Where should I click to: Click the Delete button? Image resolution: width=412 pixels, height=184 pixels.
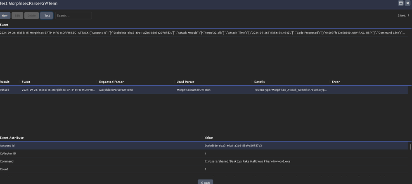[x=31, y=16]
